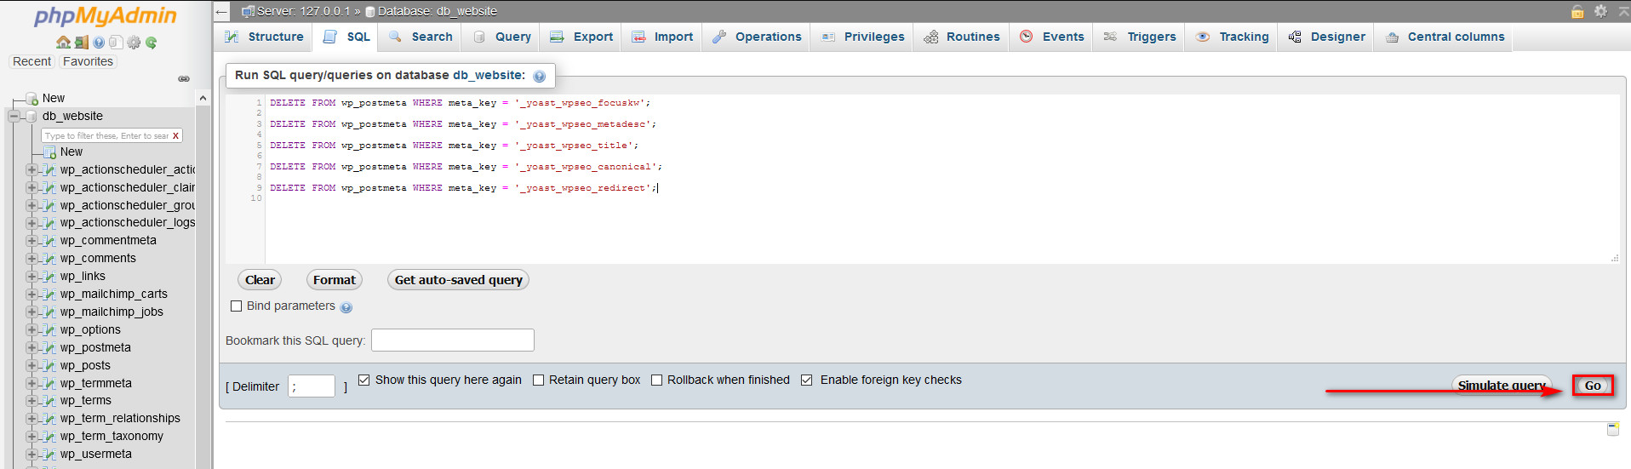Open navigation panel settings gear icon
The height and width of the screenshot is (469, 1631).
(134, 43)
